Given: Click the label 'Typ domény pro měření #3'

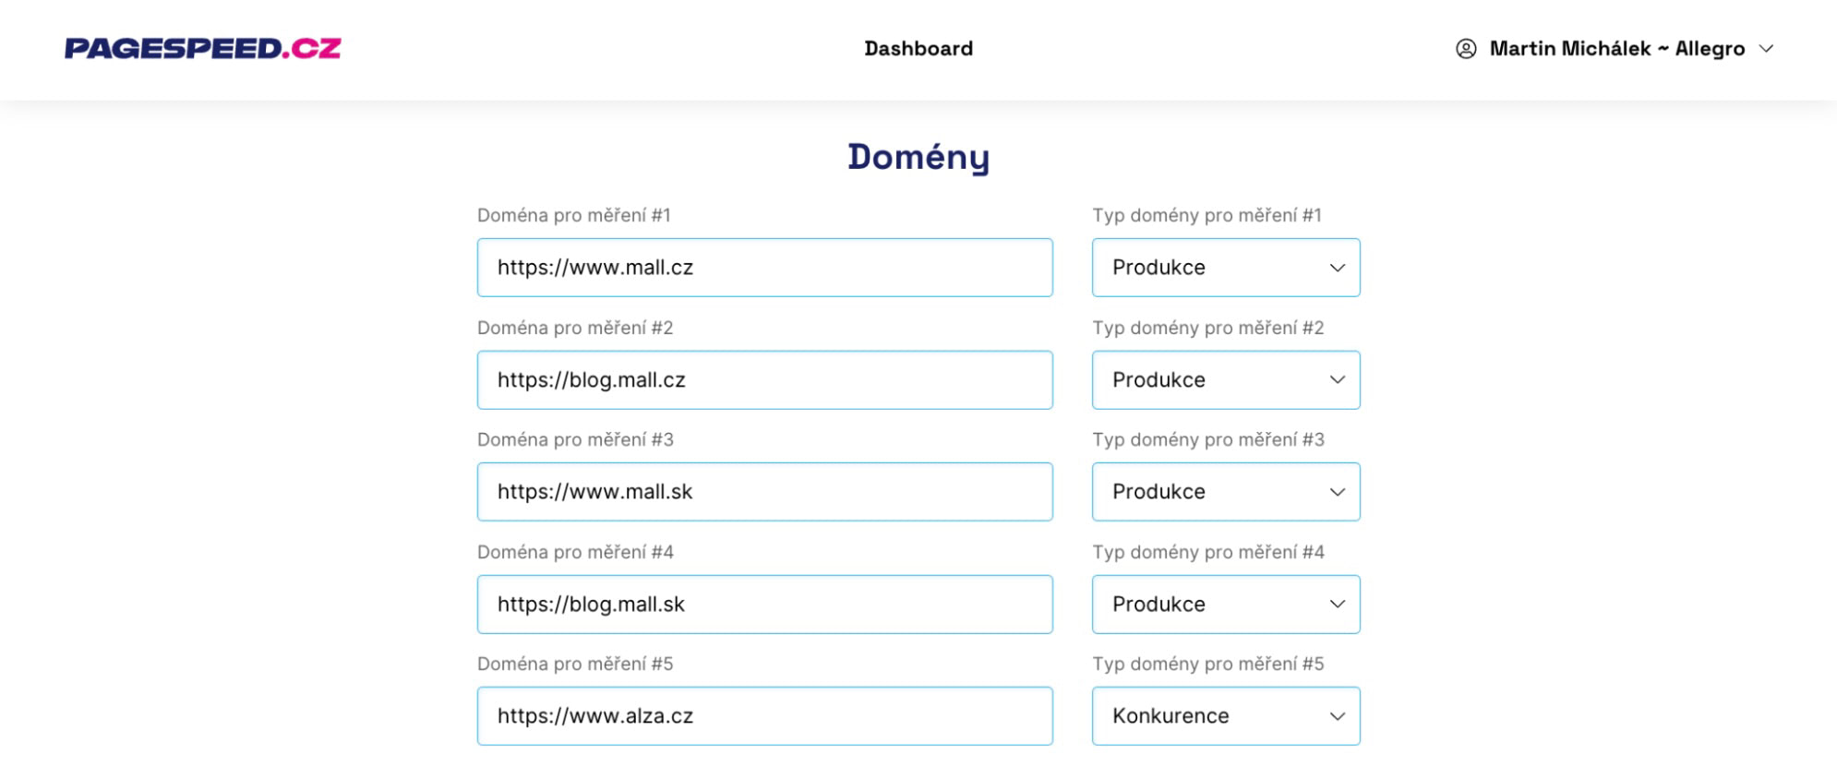Looking at the screenshot, I should [1208, 439].
